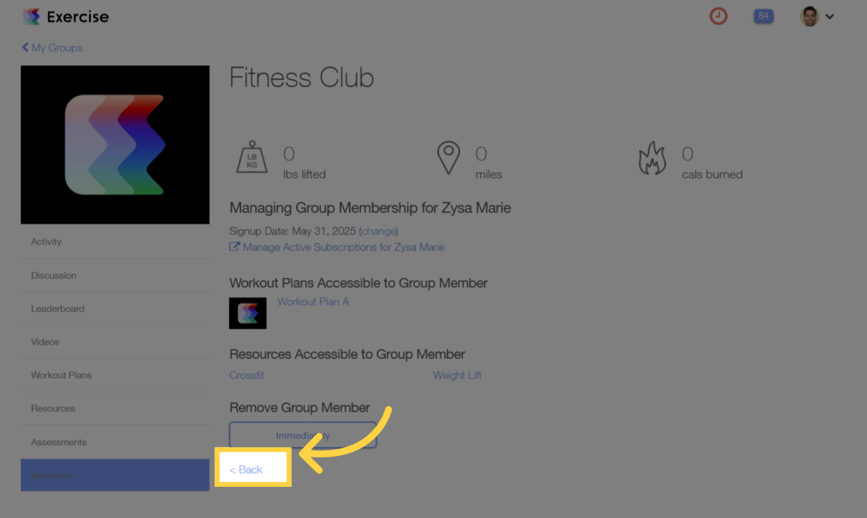
Task: Open the notifications badge showing 84
Action: pyautogui.click(x=763, y=16)
